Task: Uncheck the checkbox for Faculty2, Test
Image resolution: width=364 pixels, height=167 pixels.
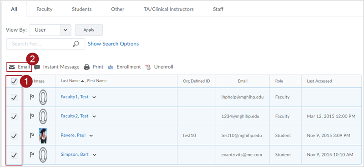Action: click(x=14, y=117)
